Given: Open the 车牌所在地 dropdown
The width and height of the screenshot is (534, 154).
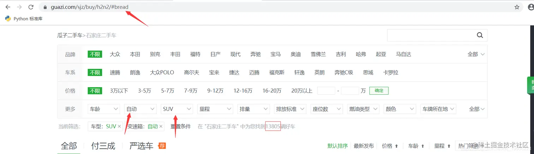Looking at the screenshot, I should tap(438, 109).
